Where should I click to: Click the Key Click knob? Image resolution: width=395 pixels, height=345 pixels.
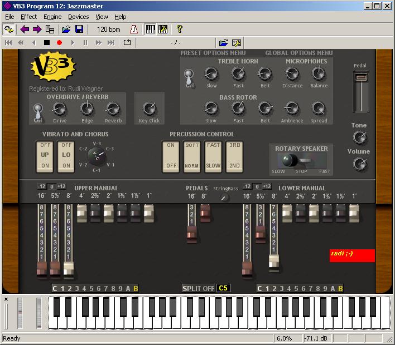[x=150, y=109]
